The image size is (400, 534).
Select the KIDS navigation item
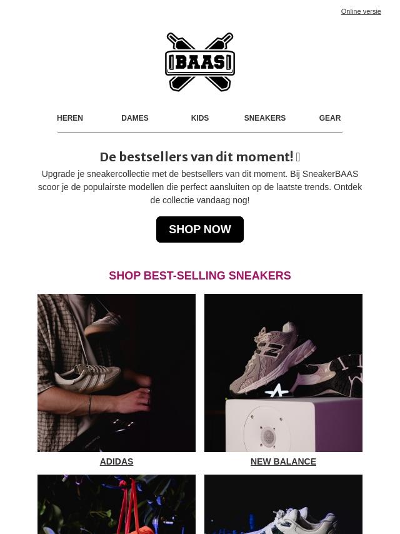pyautogui.click(x=200, y=118)
